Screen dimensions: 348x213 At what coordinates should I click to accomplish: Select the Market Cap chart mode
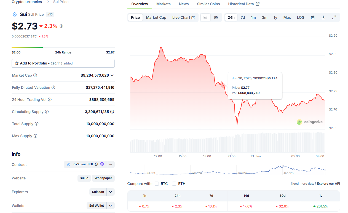click(156, 17)
